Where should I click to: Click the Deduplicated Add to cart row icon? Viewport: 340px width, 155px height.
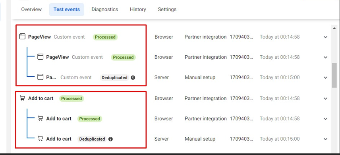click(41, 138)
